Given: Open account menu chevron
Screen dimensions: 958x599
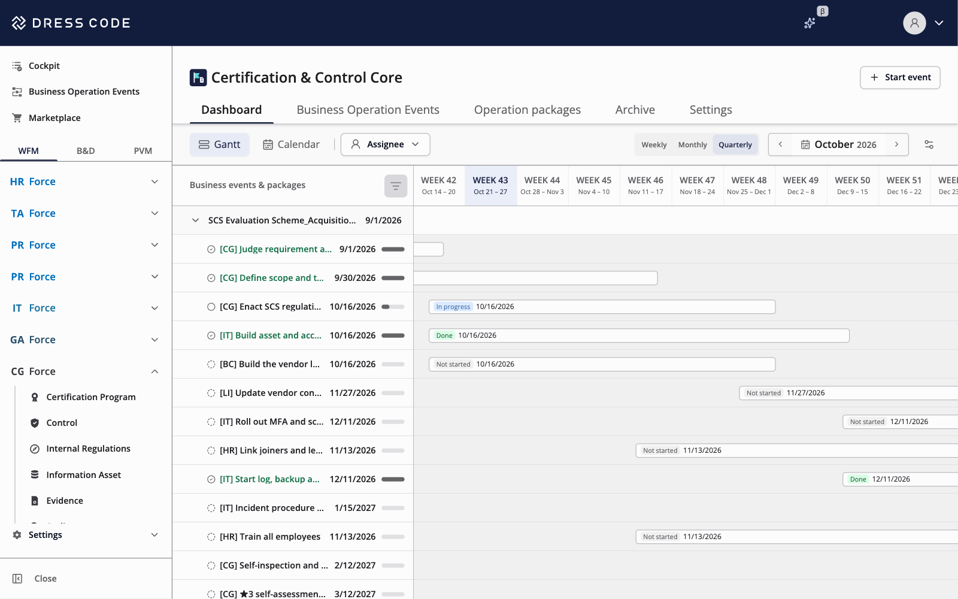Looking at the screenshot, I should pyautogui.click(x=939, y=23).
